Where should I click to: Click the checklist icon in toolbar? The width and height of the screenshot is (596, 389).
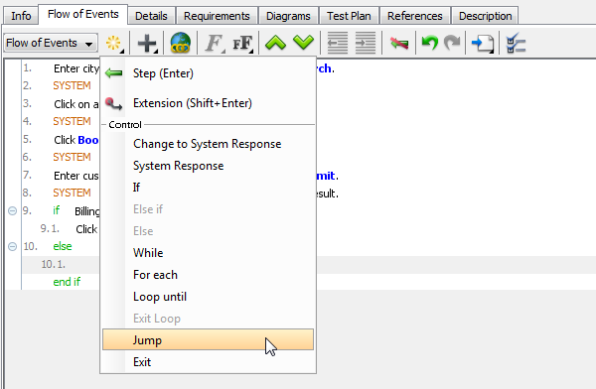(x=516, y=43)
